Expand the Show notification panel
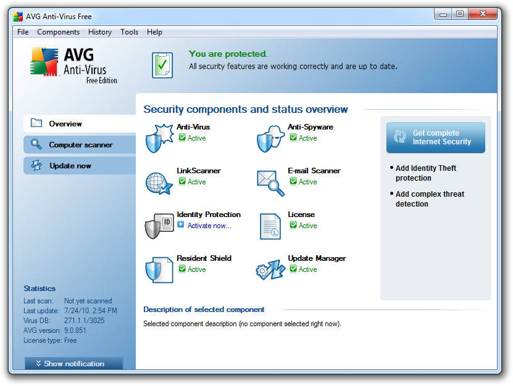Viewport: 513px width, 386px height. 74,363
